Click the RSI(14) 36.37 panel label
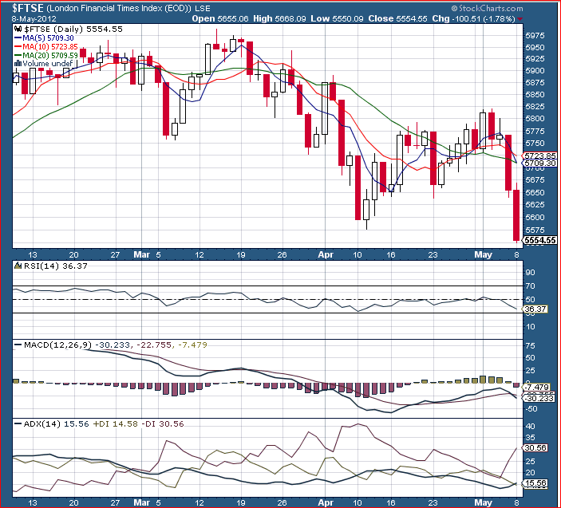561x508 pixels. click(55, 266)
